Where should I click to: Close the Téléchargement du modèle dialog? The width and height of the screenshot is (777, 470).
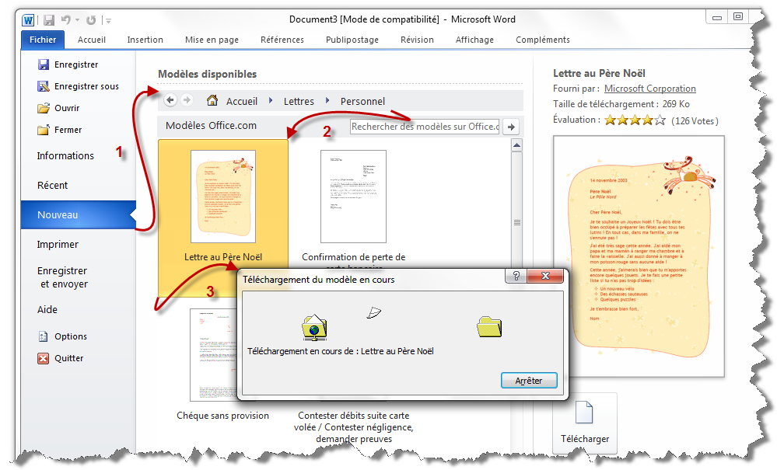[545, 276]
